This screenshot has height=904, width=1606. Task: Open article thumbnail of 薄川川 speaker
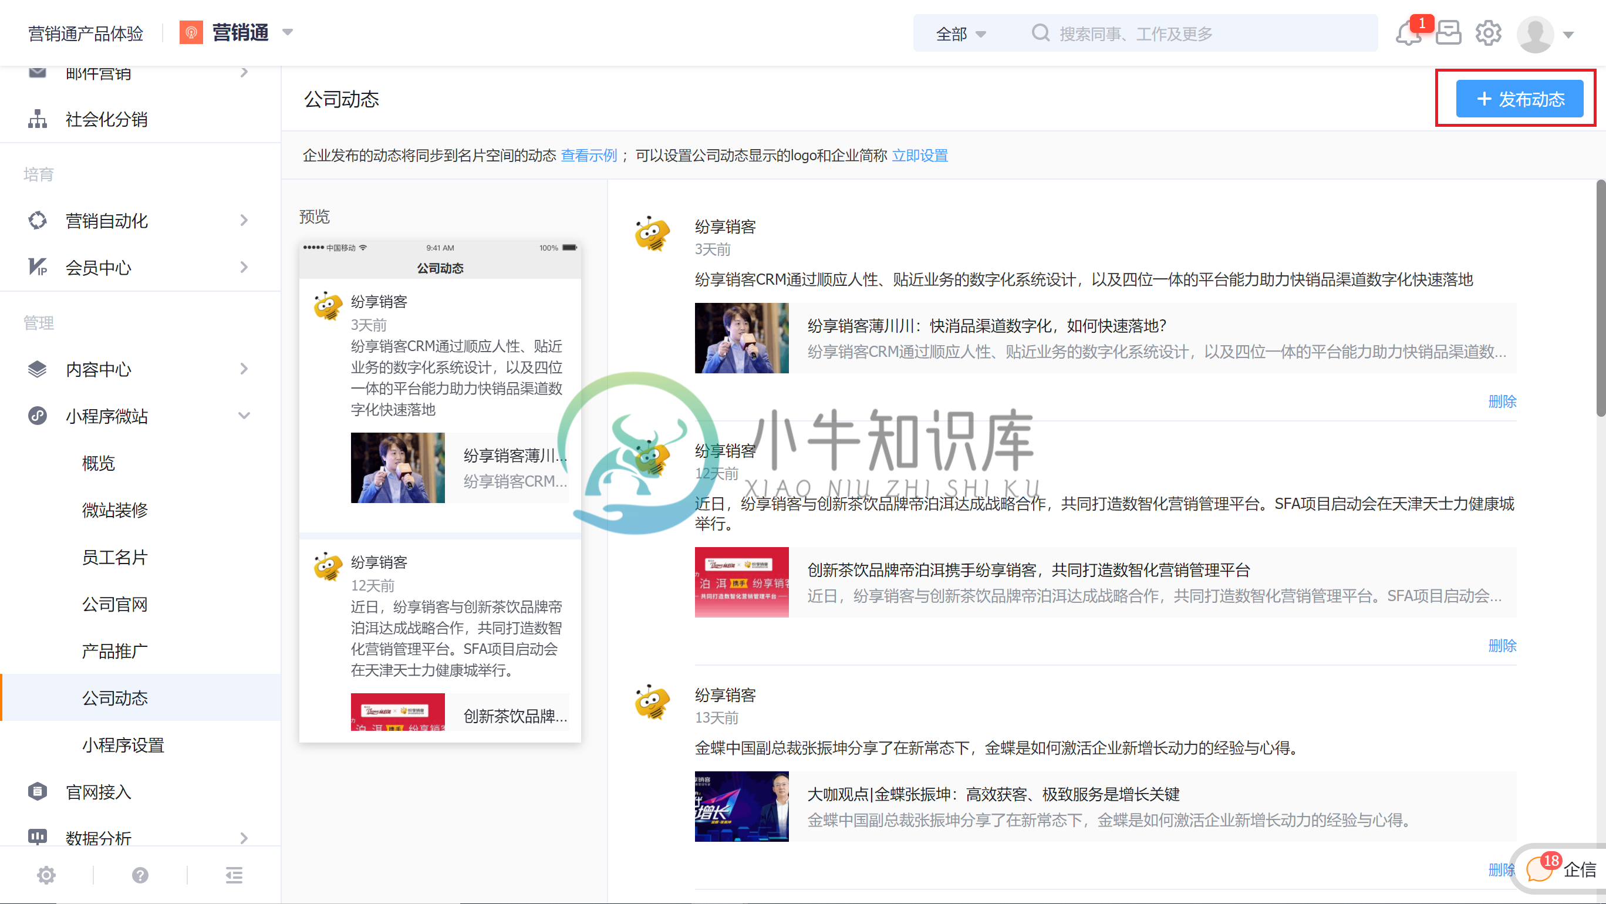(741, 338)
